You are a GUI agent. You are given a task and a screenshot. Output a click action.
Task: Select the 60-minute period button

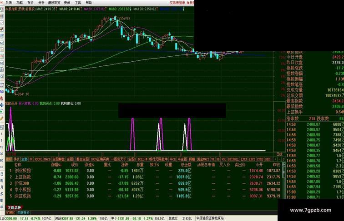[x=2, y=160]
